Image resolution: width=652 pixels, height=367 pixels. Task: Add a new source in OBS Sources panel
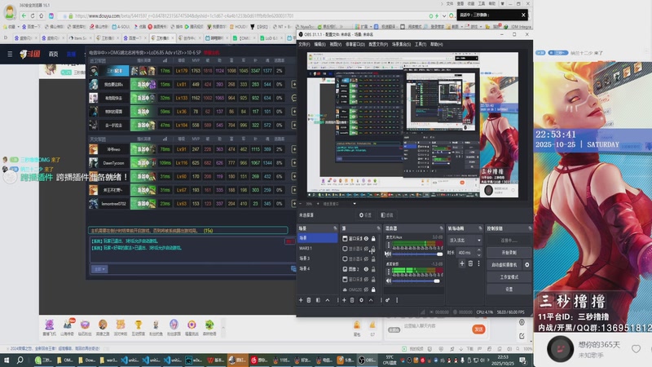(x=344, y=300)
